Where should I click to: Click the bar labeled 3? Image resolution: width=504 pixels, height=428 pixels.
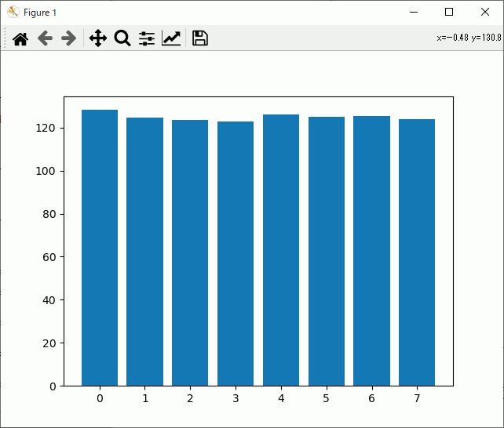236,253
